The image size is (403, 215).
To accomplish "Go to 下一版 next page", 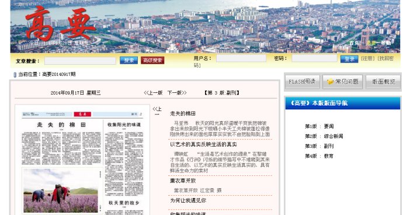I will [177, 93].
